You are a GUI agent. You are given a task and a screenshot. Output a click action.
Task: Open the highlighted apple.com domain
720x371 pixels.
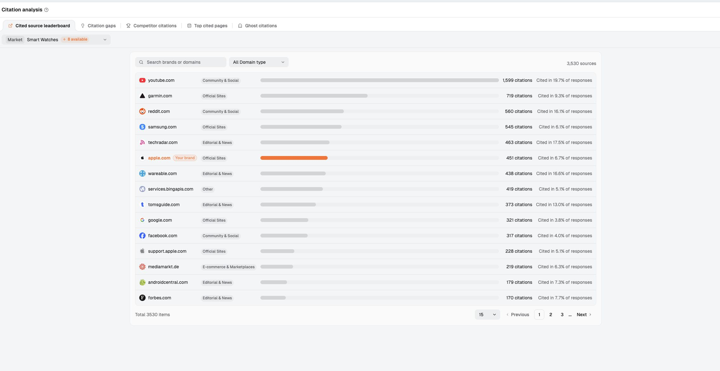point(159,158)
